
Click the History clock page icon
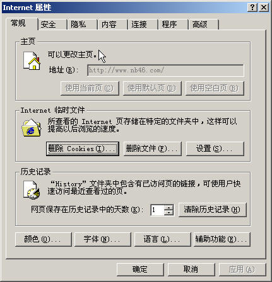pyautogui.click(x=32, y=190)
